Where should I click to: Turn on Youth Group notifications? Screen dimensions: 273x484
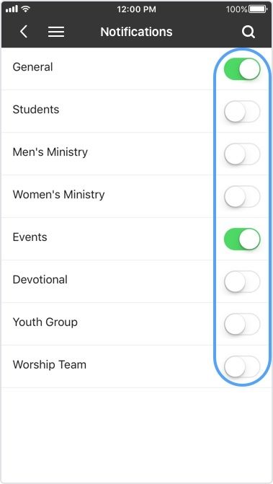click(x=242, y=324)
